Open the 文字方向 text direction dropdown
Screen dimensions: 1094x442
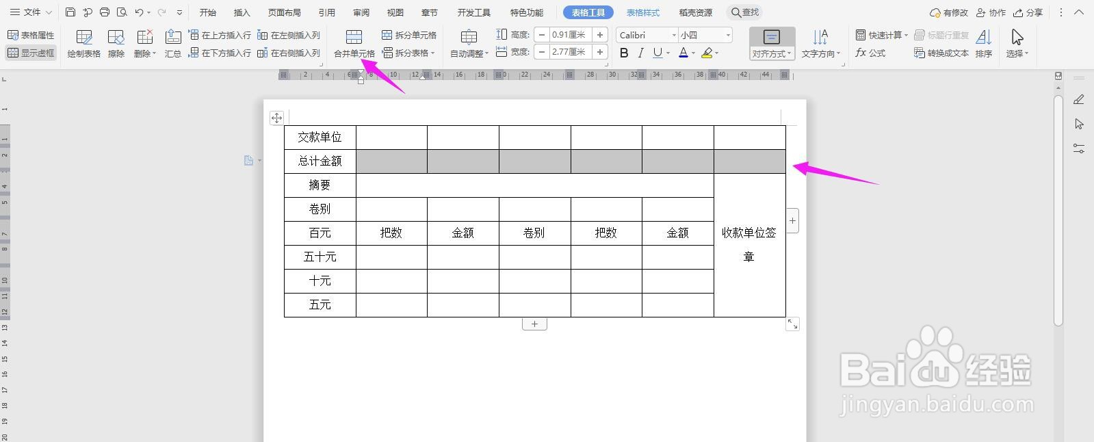click(x=820, y=44)
